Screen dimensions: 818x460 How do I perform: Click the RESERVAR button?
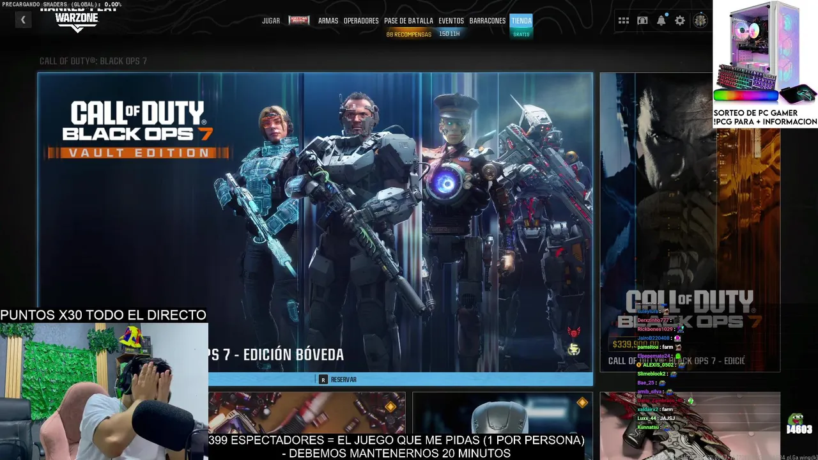pyautogui.click(x=338, y=379)
